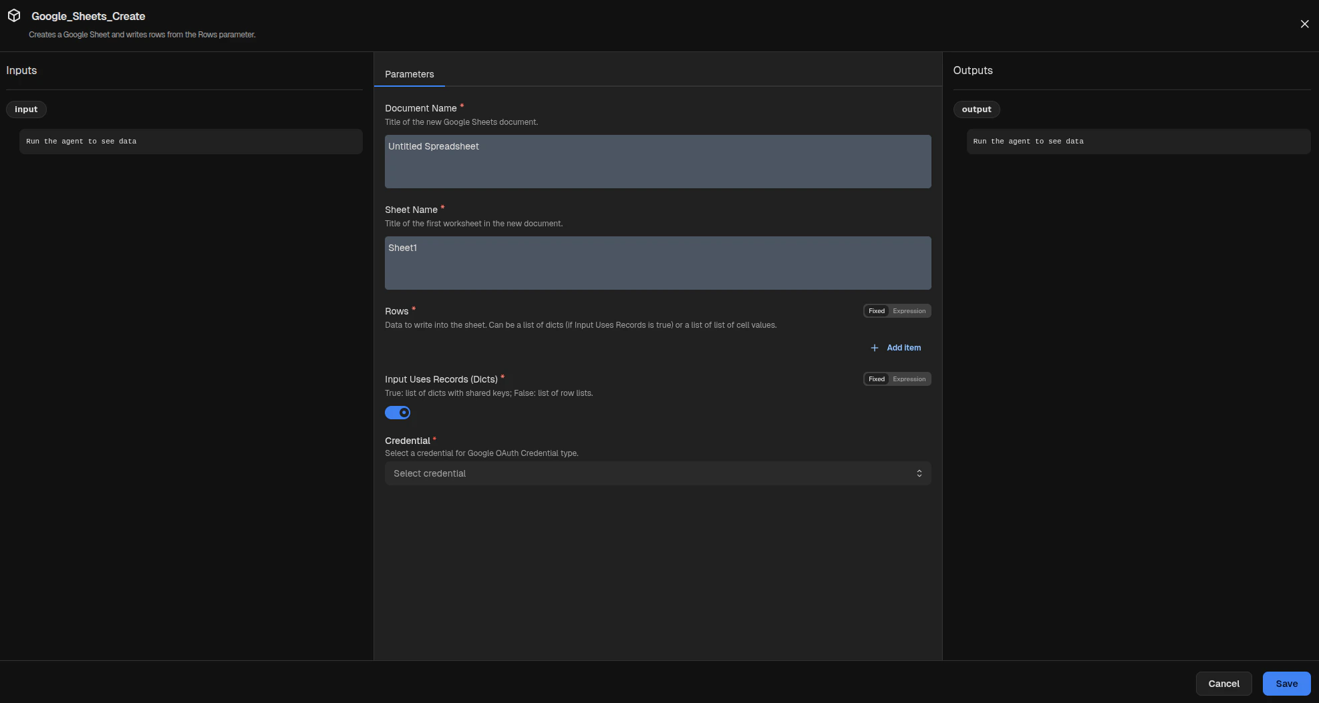Click the plus icon next to Add item
The width and height of the screenshot is (1319, 703).
point(875,348)
